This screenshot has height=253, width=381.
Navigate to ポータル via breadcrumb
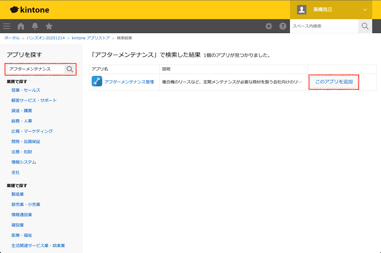click(12, 37)
